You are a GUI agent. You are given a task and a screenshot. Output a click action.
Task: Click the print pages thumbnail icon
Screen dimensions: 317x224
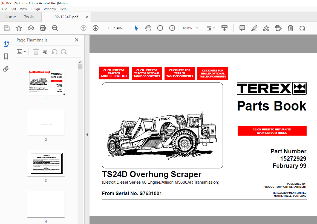click(x=45, y=52)
